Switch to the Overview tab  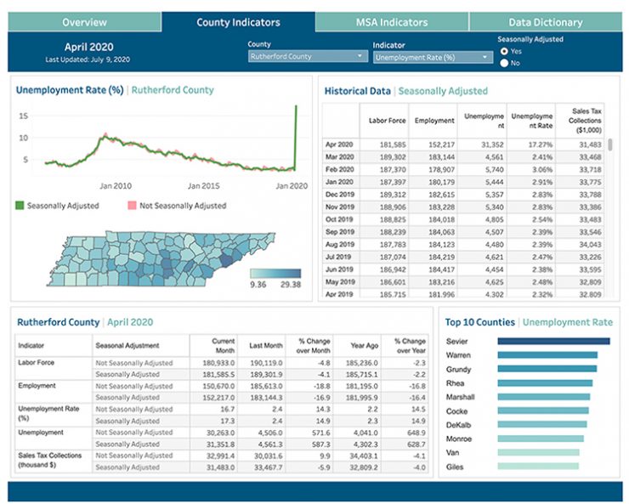84,22
